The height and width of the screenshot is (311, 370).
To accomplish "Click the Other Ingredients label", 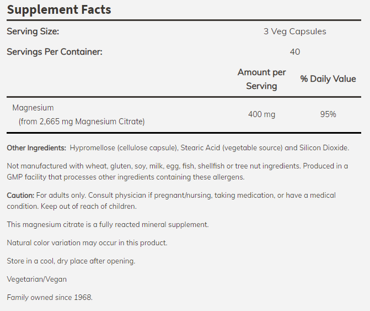I will pos(36,148).
